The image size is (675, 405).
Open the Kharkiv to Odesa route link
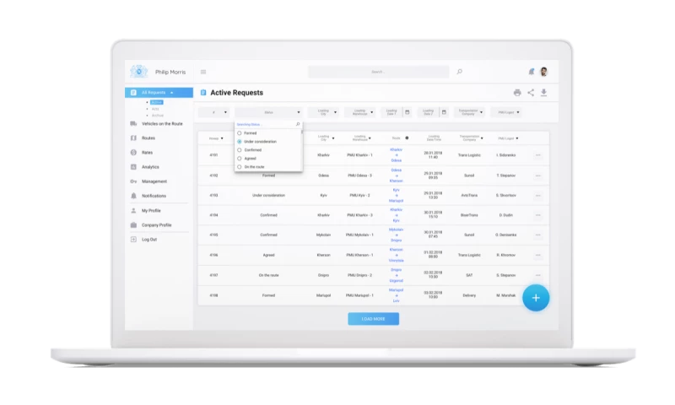[x=396, y=155]
